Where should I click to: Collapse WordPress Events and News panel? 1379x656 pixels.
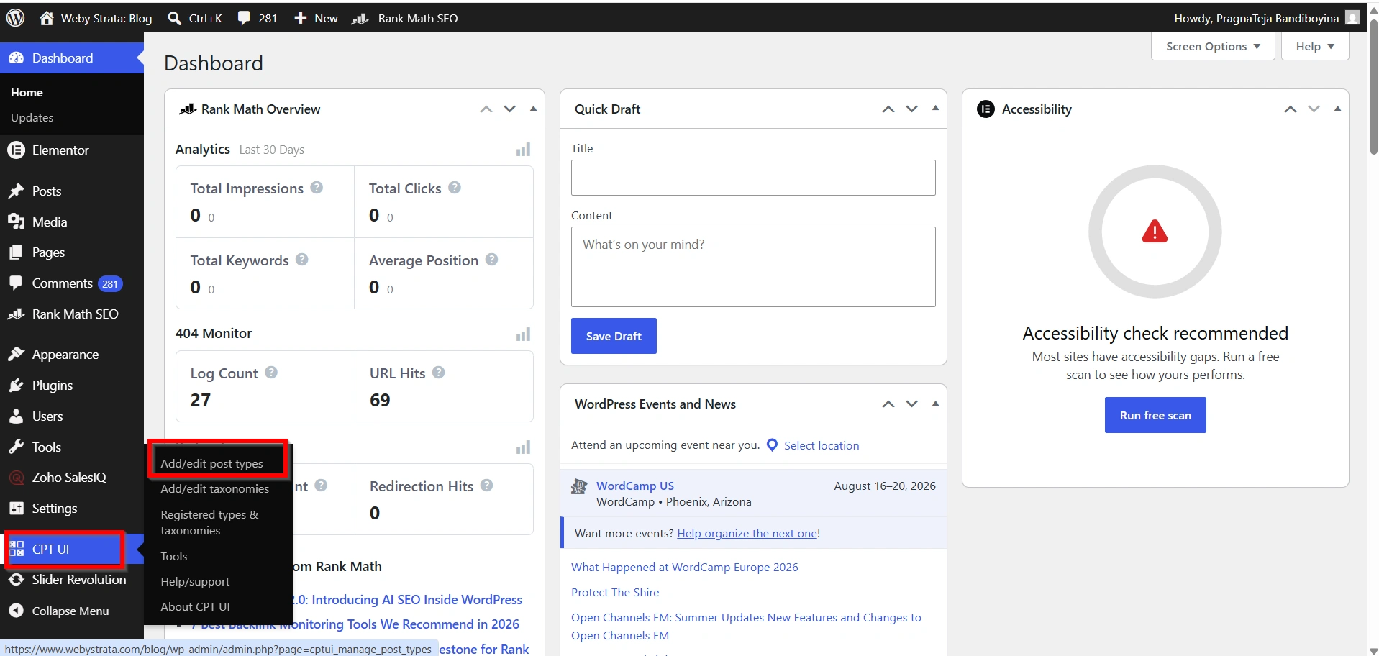[x=935, y=404]
